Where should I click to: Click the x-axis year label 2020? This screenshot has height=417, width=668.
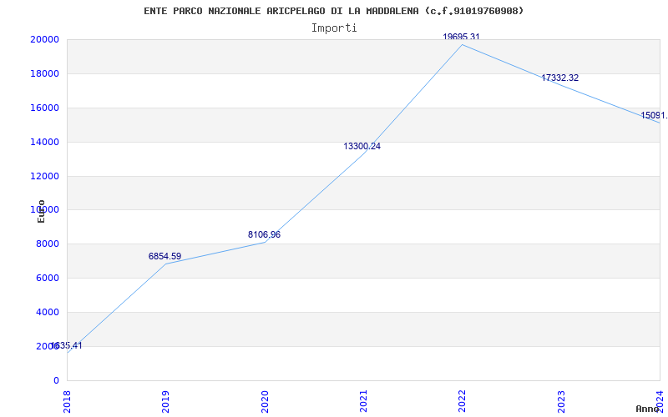click(x=265, y=401)
